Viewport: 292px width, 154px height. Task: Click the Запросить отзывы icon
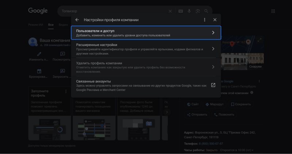pyautogui.click(x=62, y=71)
